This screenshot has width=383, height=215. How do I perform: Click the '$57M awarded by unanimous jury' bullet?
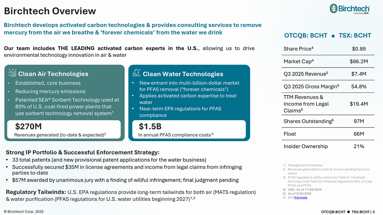[125, 180]
